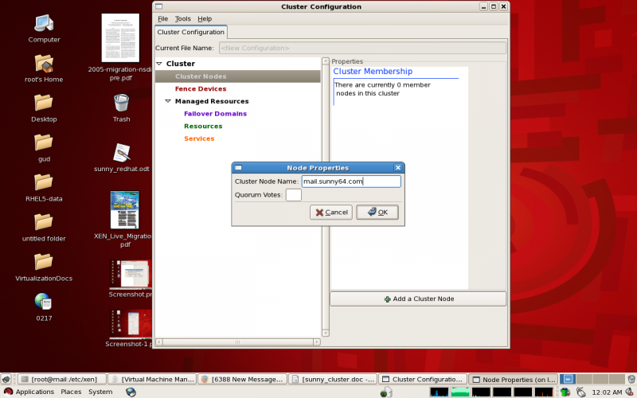The image size is (637, 398).
Task: Switch to root@mail:/etc/xen terminal task
Action: (62, 380)
